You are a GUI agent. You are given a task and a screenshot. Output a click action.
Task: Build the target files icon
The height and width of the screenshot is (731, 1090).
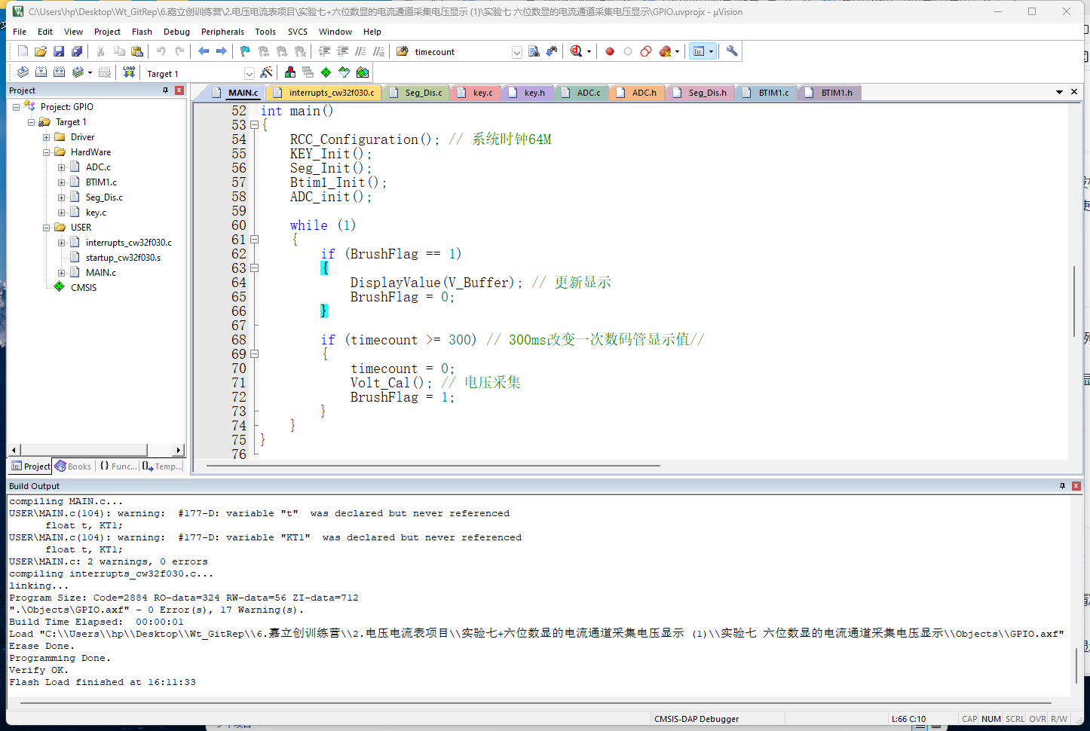click(x=41, y=72)
